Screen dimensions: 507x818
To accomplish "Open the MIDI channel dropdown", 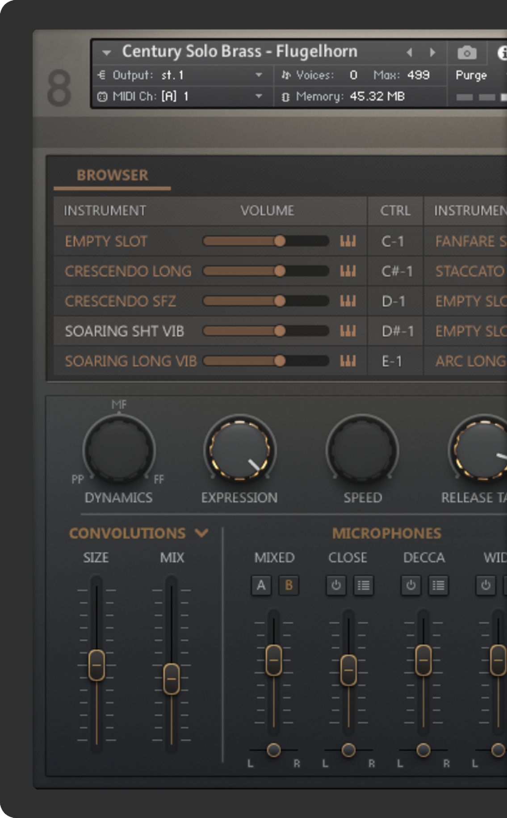I will (258, 96).
